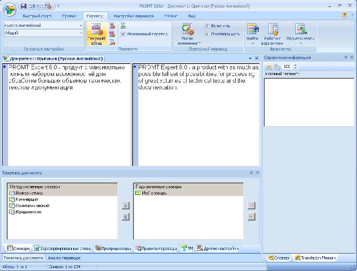
Task: Click the Текущий абзац translate button
Action: pos(96,34)
